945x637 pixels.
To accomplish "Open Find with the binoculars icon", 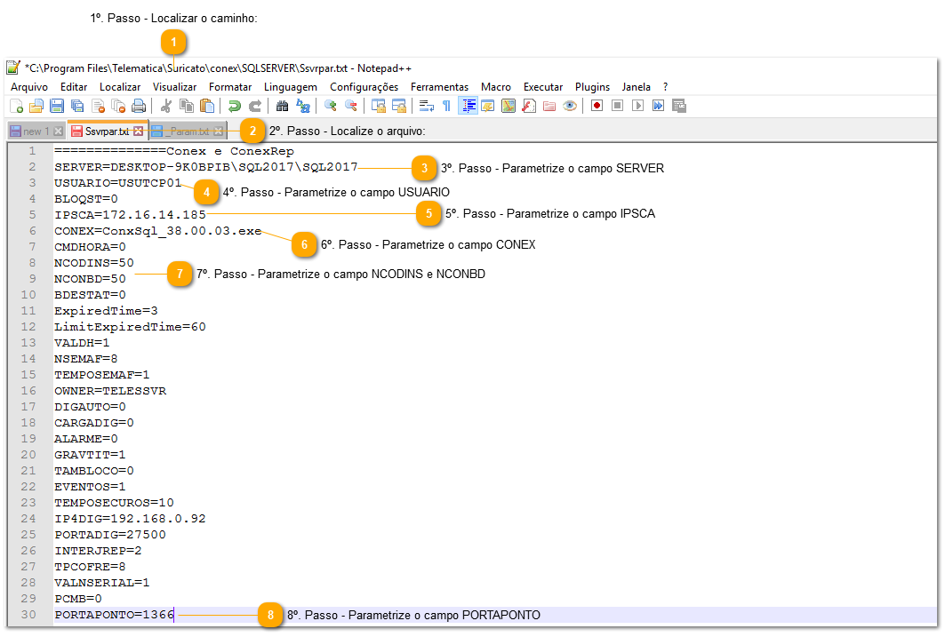I will pyautogui.click(x=283, y=106).
